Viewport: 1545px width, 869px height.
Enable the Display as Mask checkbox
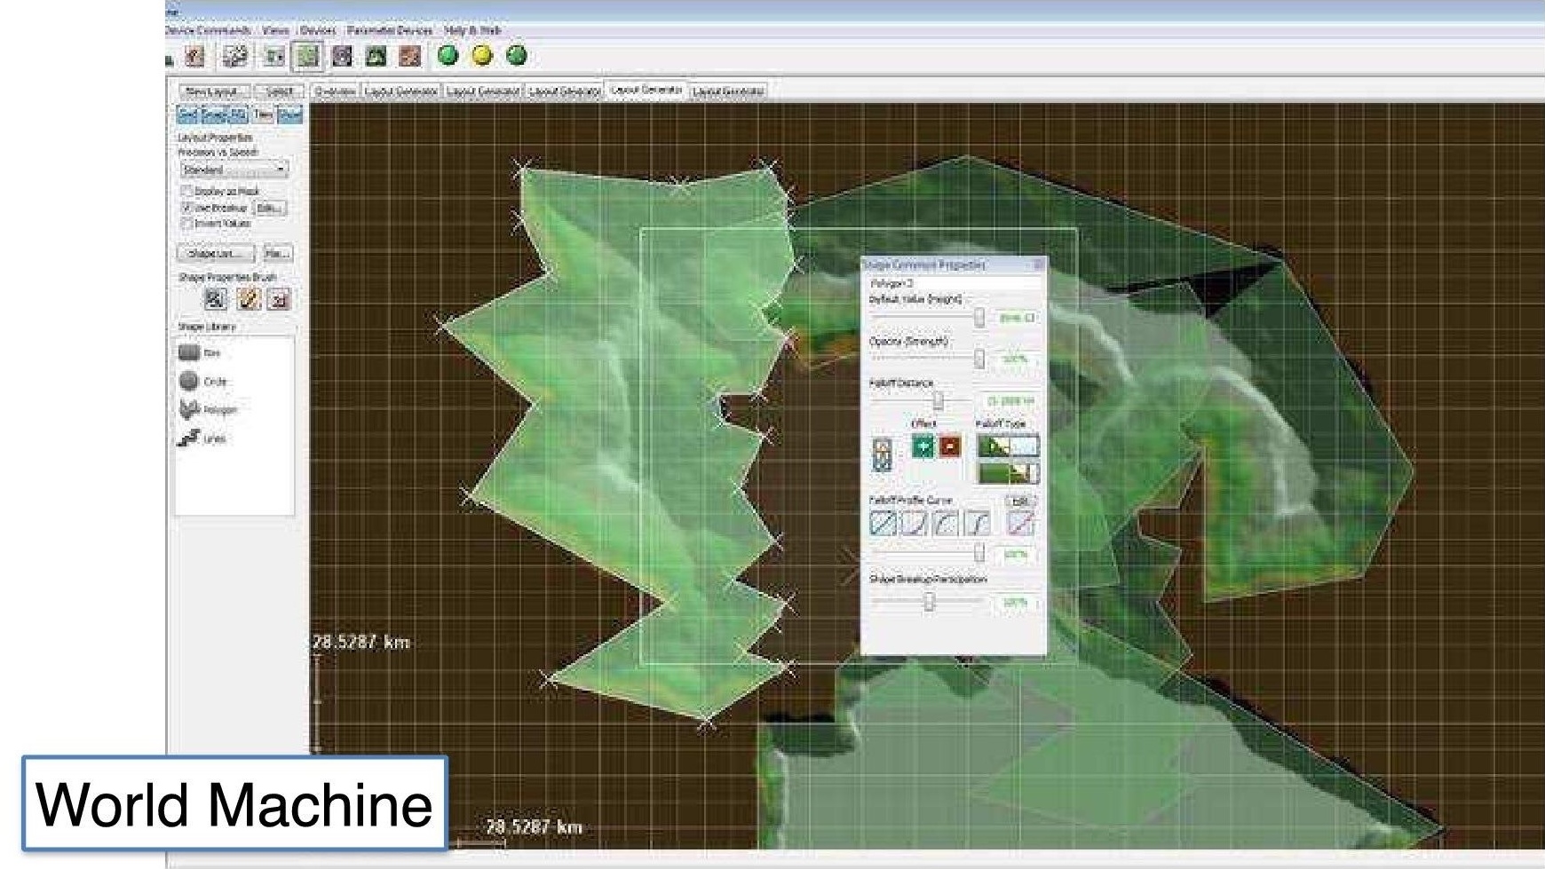coord(186,191)
